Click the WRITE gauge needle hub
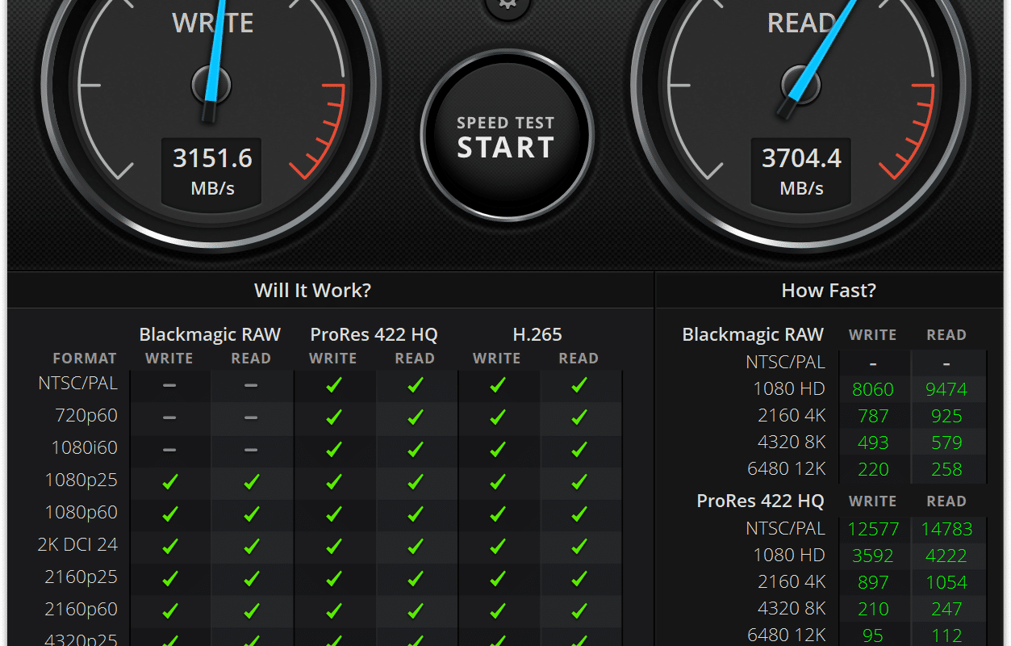 pyautogui.click(x=211, y=84)
